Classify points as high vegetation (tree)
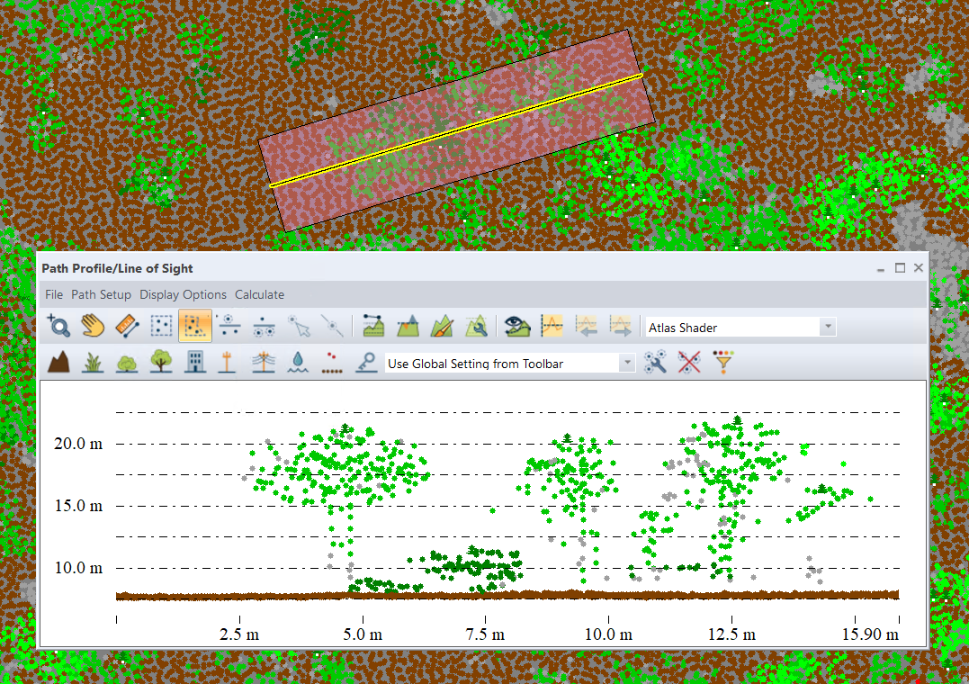 pyautogui.click(x=161, y=362)
